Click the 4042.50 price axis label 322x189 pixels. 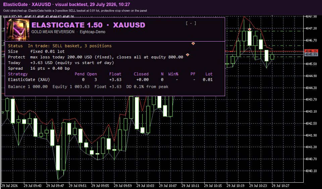(x=311, y=123)
